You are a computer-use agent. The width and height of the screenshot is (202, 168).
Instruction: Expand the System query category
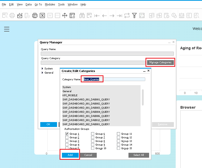click(x=43, y=69)
